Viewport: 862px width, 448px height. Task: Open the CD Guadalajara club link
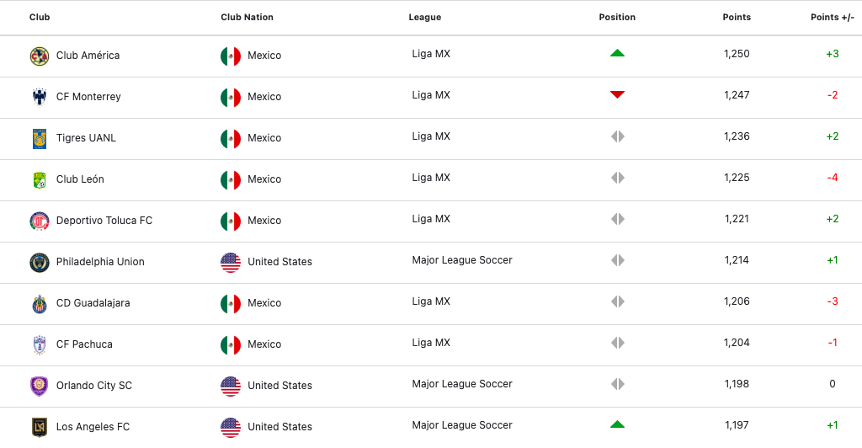(x=93, y=303)
